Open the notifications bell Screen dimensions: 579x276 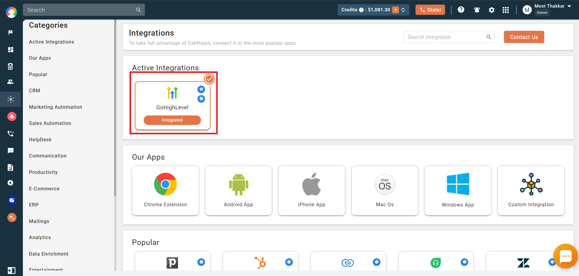[x=477, y=10]
